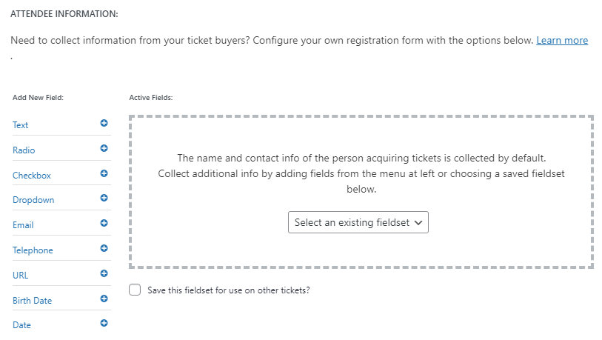
Task: Add Telephone field with plus icon
Action: (104, 248)
